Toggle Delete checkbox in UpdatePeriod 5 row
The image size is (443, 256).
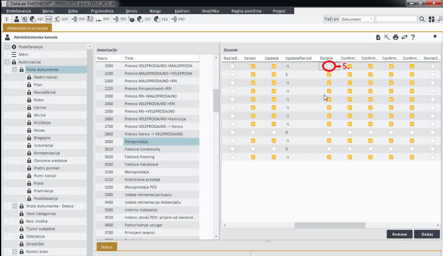(x=329, y=74)
